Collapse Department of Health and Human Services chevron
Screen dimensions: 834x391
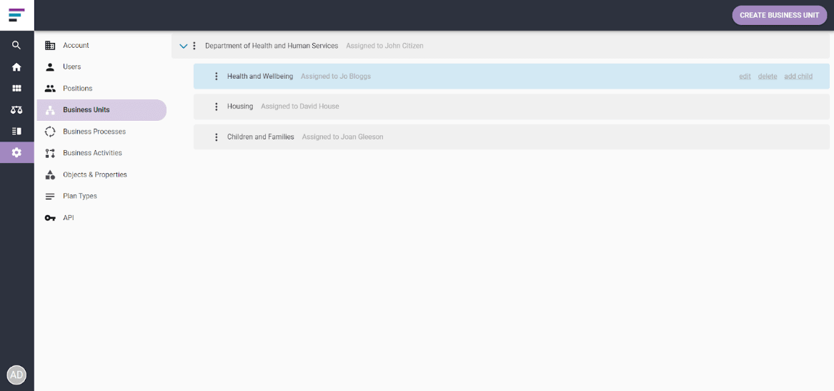(184, 46)
